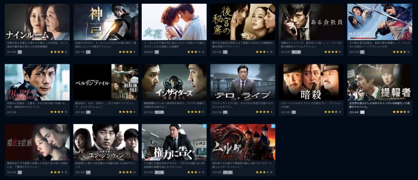Image resolution: width=418 pixels, height=180 pixels.
Task: Open the MEMORIES movie thumbnail
Action: (x=380, y=22)
